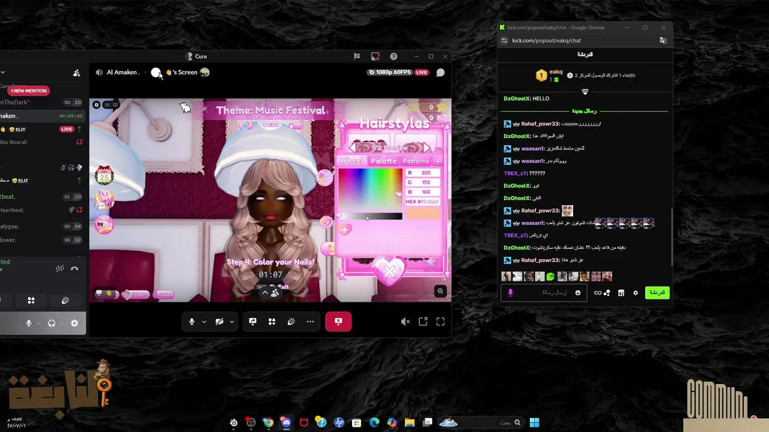Expand pinned gift banner in Kick chat
Viewport: 769px width, 432px height.
[585, 92]
